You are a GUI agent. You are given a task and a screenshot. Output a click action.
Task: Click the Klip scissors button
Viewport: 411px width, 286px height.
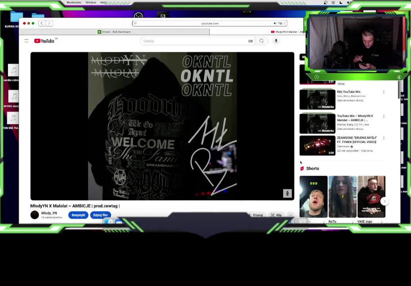point(276,215)
